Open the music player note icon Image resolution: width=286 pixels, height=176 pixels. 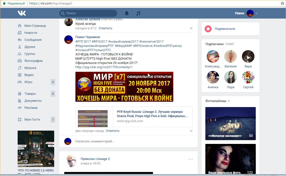pos(138,13)
